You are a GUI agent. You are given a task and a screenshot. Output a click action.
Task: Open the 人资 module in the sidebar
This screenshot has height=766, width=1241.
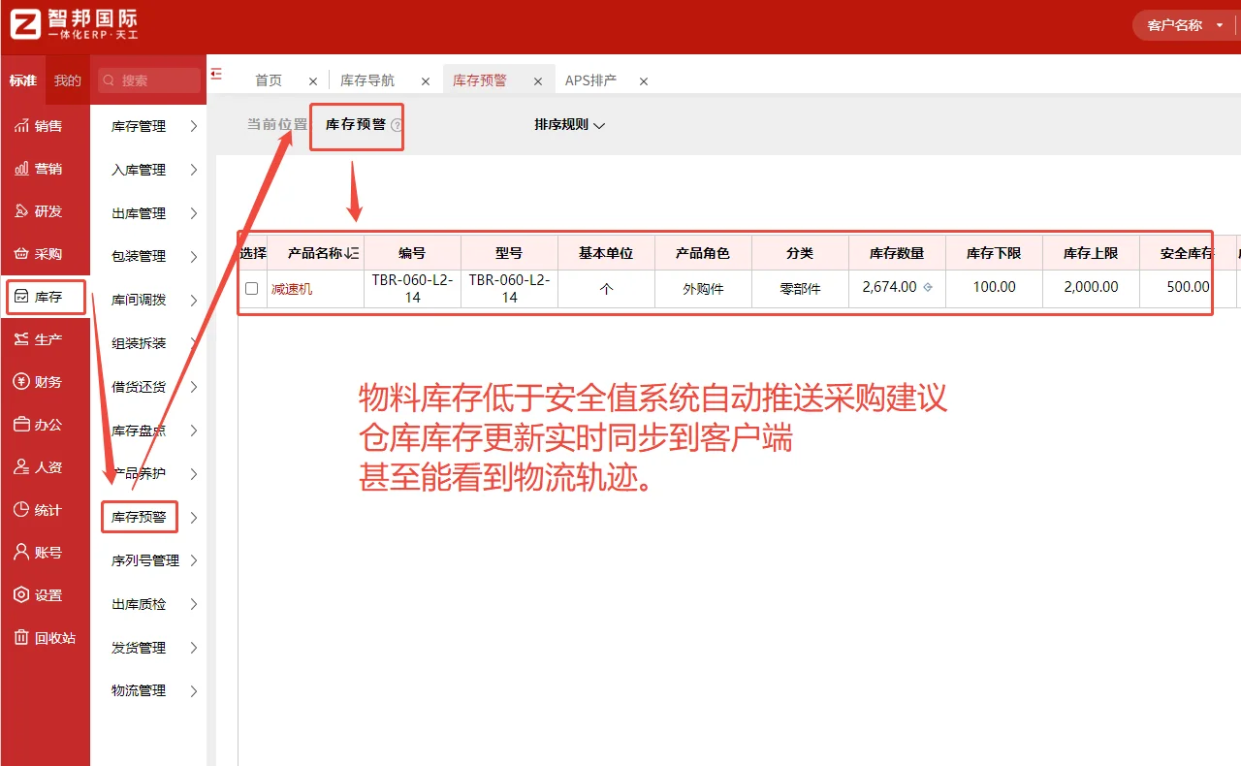coord(46,466)
